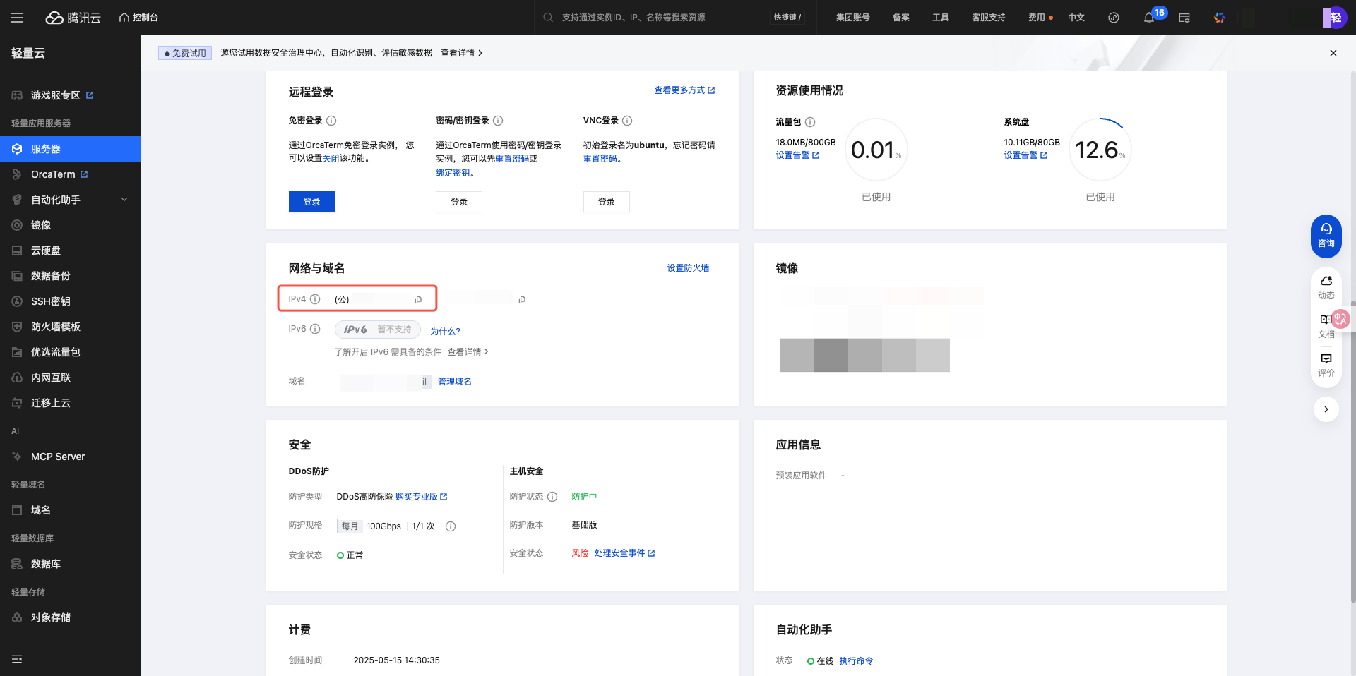Click the 文档 documentation icon
Screen dimensions: 1356x676
tap(1326, 325)
